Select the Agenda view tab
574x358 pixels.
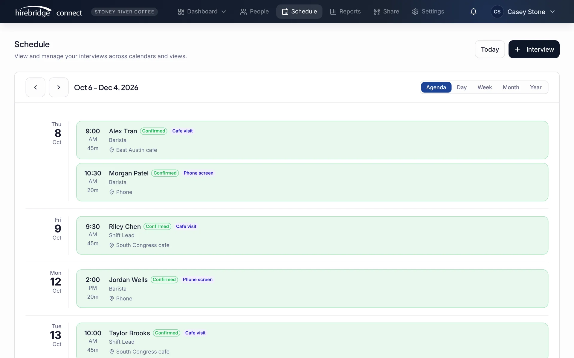(436, 87)
